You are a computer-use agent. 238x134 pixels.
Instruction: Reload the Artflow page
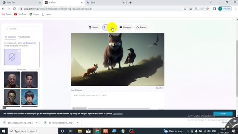(x=14, y=9)
